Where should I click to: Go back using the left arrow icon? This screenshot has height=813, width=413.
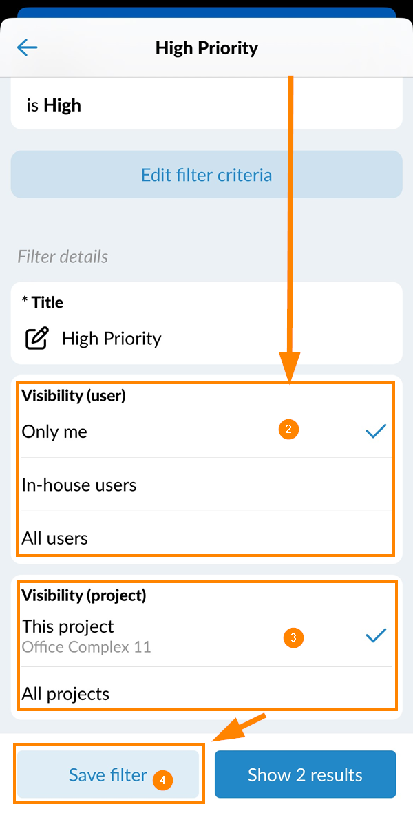pyautogui.click(x=28, y=47)
